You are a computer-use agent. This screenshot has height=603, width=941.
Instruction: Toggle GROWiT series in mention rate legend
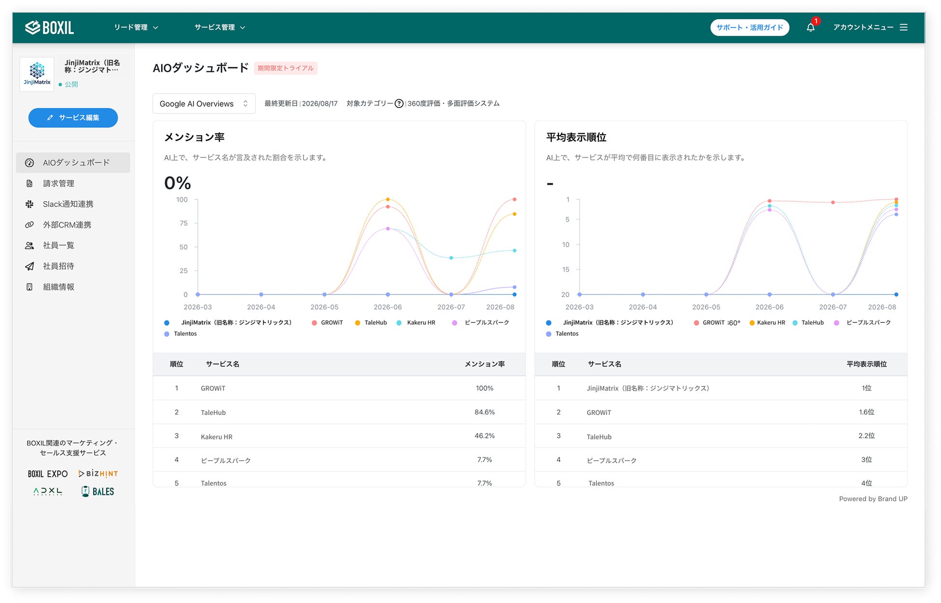[x=327, y=323]
